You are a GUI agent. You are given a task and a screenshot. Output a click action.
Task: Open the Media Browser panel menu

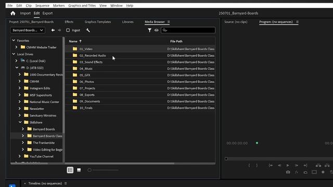pos(169,22)
